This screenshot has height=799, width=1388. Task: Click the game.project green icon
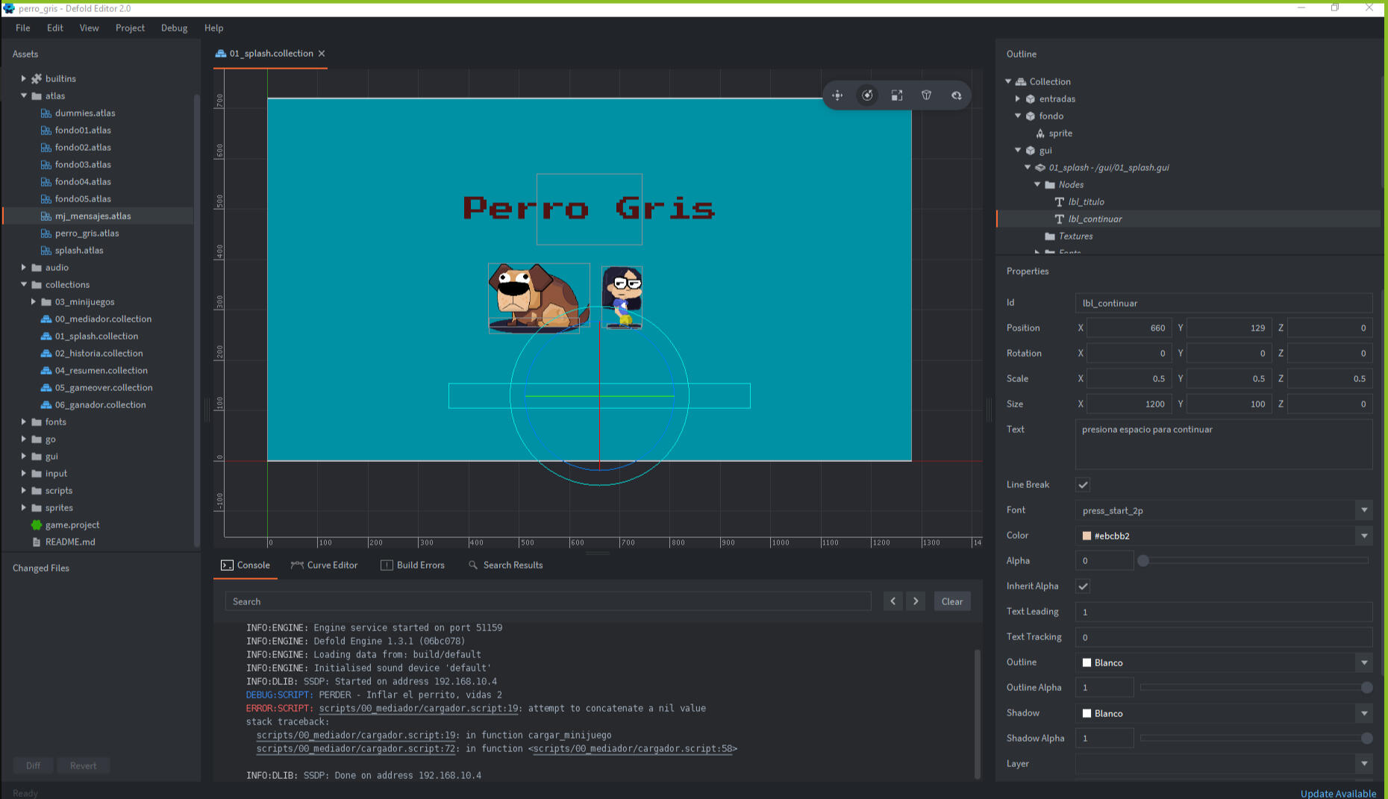pos(37,525)
